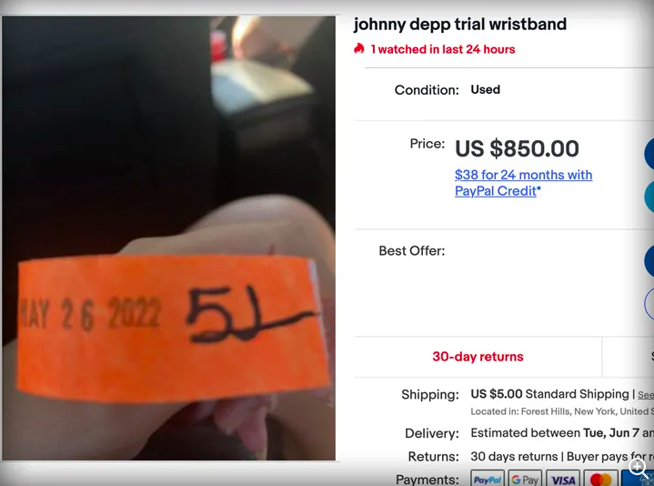The image size is (654, 486).
Task: Select the PayPal payment icon
Action: 488,479
